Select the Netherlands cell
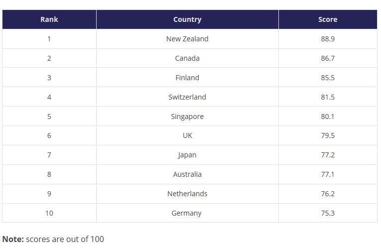Screen dimensions: 381x249 (187, 194)
